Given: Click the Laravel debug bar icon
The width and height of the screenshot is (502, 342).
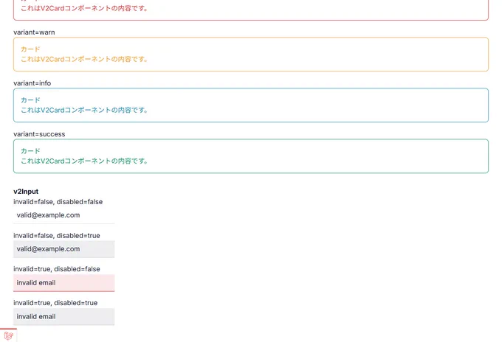Looking at the screenshot, I should (9, 335).
